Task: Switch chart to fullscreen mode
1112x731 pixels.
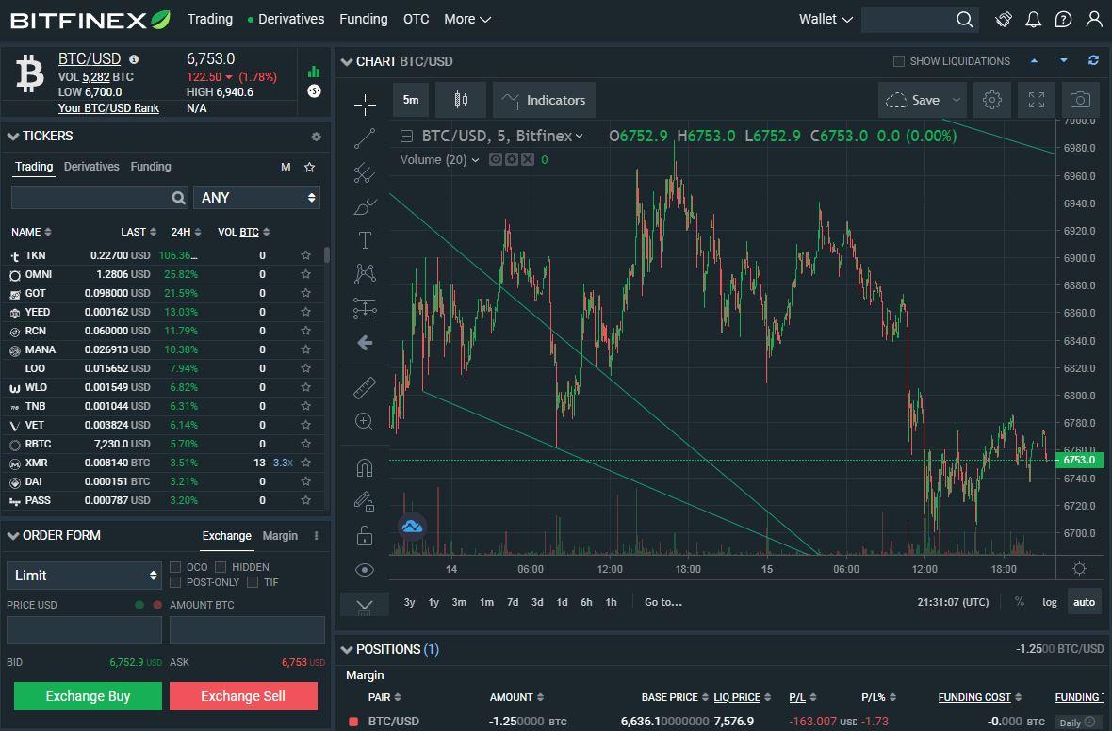Action: [x=1037, y=100]
